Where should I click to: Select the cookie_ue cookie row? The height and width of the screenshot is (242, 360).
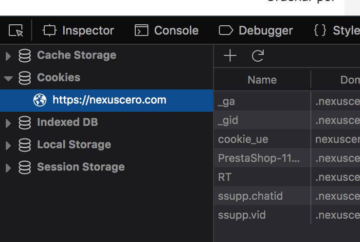287,139
